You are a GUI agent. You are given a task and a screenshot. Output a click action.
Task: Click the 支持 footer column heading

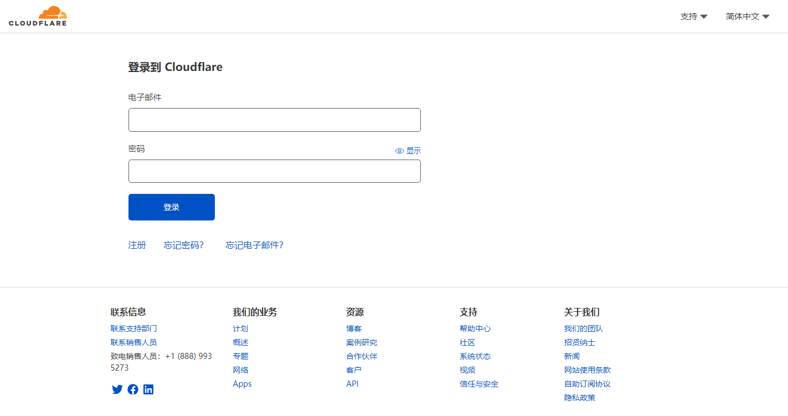click(x=468, y=312)
